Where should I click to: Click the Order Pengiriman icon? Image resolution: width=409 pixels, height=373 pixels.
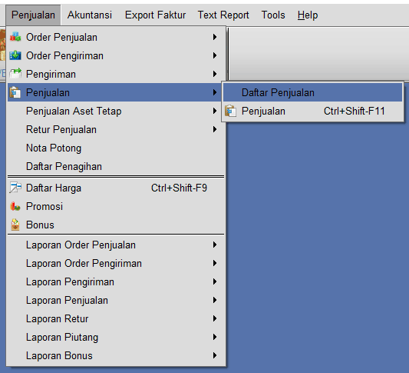tap(15, 55)
